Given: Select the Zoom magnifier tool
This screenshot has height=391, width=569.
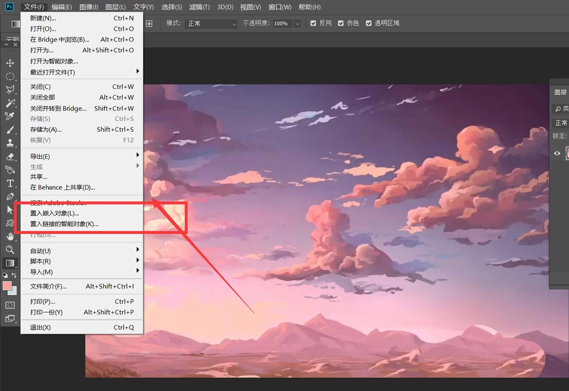Looking at the screenshot, I should click(10, 249).
